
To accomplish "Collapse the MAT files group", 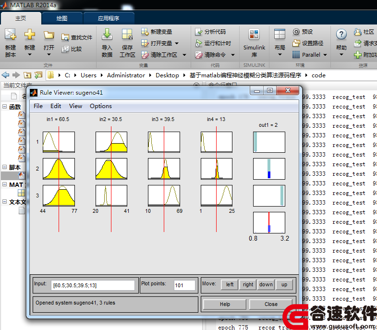I will coord(4,184).
